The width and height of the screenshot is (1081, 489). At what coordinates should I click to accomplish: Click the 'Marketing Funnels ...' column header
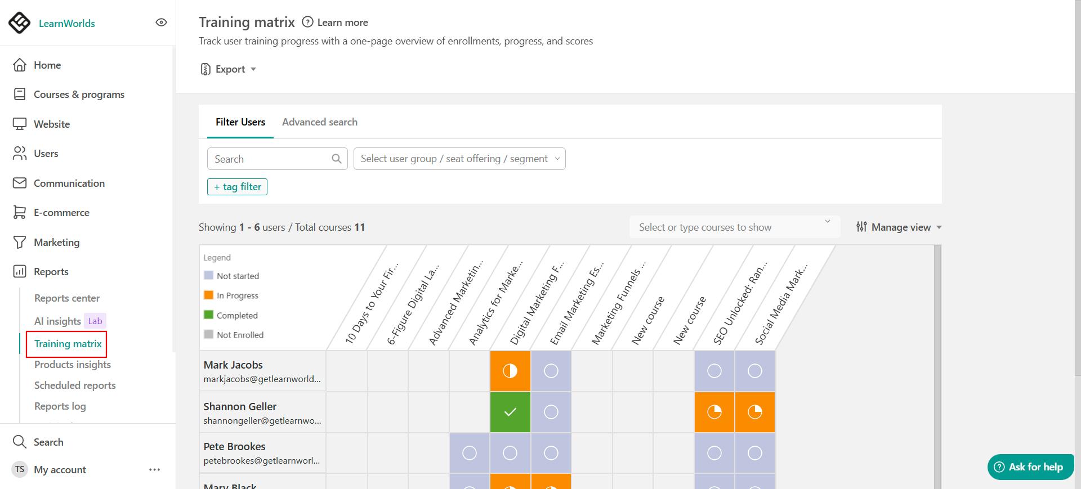618,303
